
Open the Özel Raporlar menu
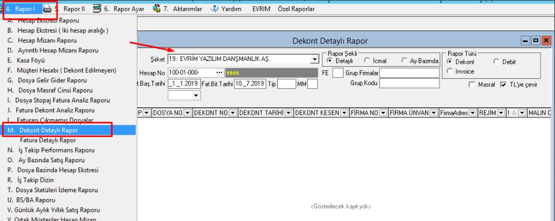tap(296, 9)
